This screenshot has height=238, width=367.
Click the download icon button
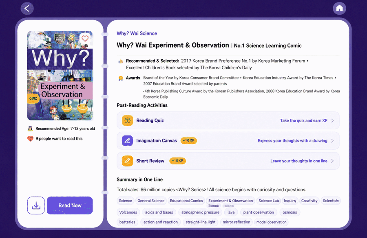[36, 205]
